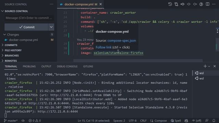Image resolution: width=219 pixels, height=123 pixels.
Task: Click the 'You, 23 minu' blame annotation
Action: pyautogui.click(x=85, y=40)
